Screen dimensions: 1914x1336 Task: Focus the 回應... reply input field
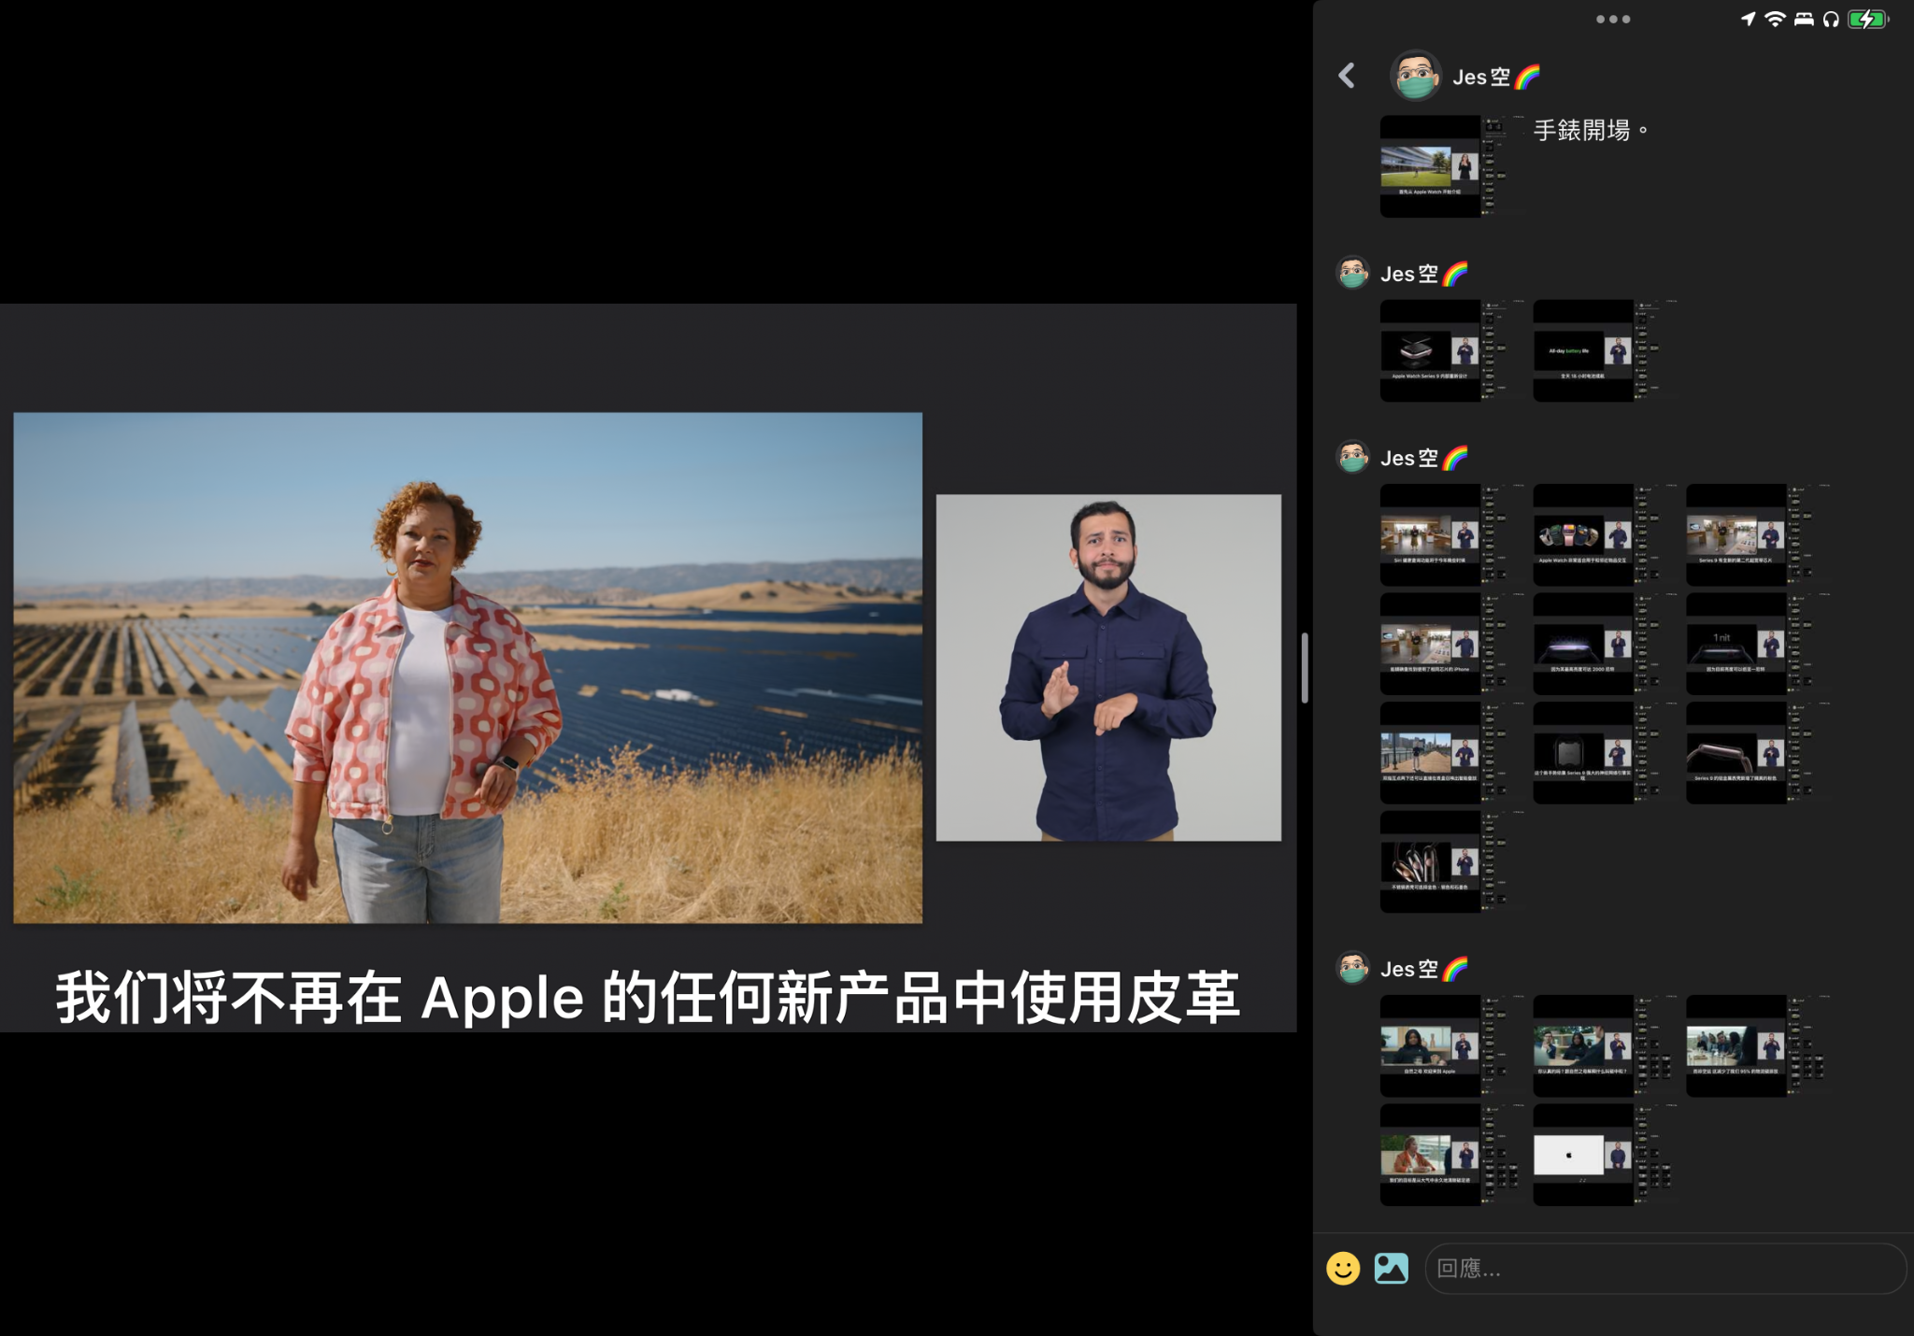[1664, 1268]
